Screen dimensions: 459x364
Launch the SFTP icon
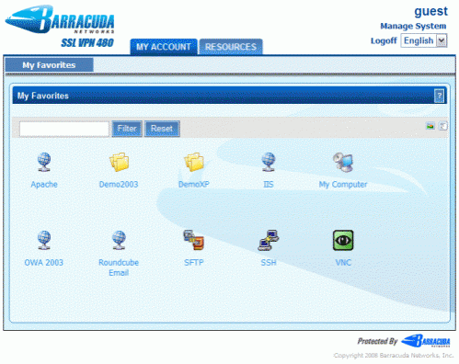click(194, 240)
